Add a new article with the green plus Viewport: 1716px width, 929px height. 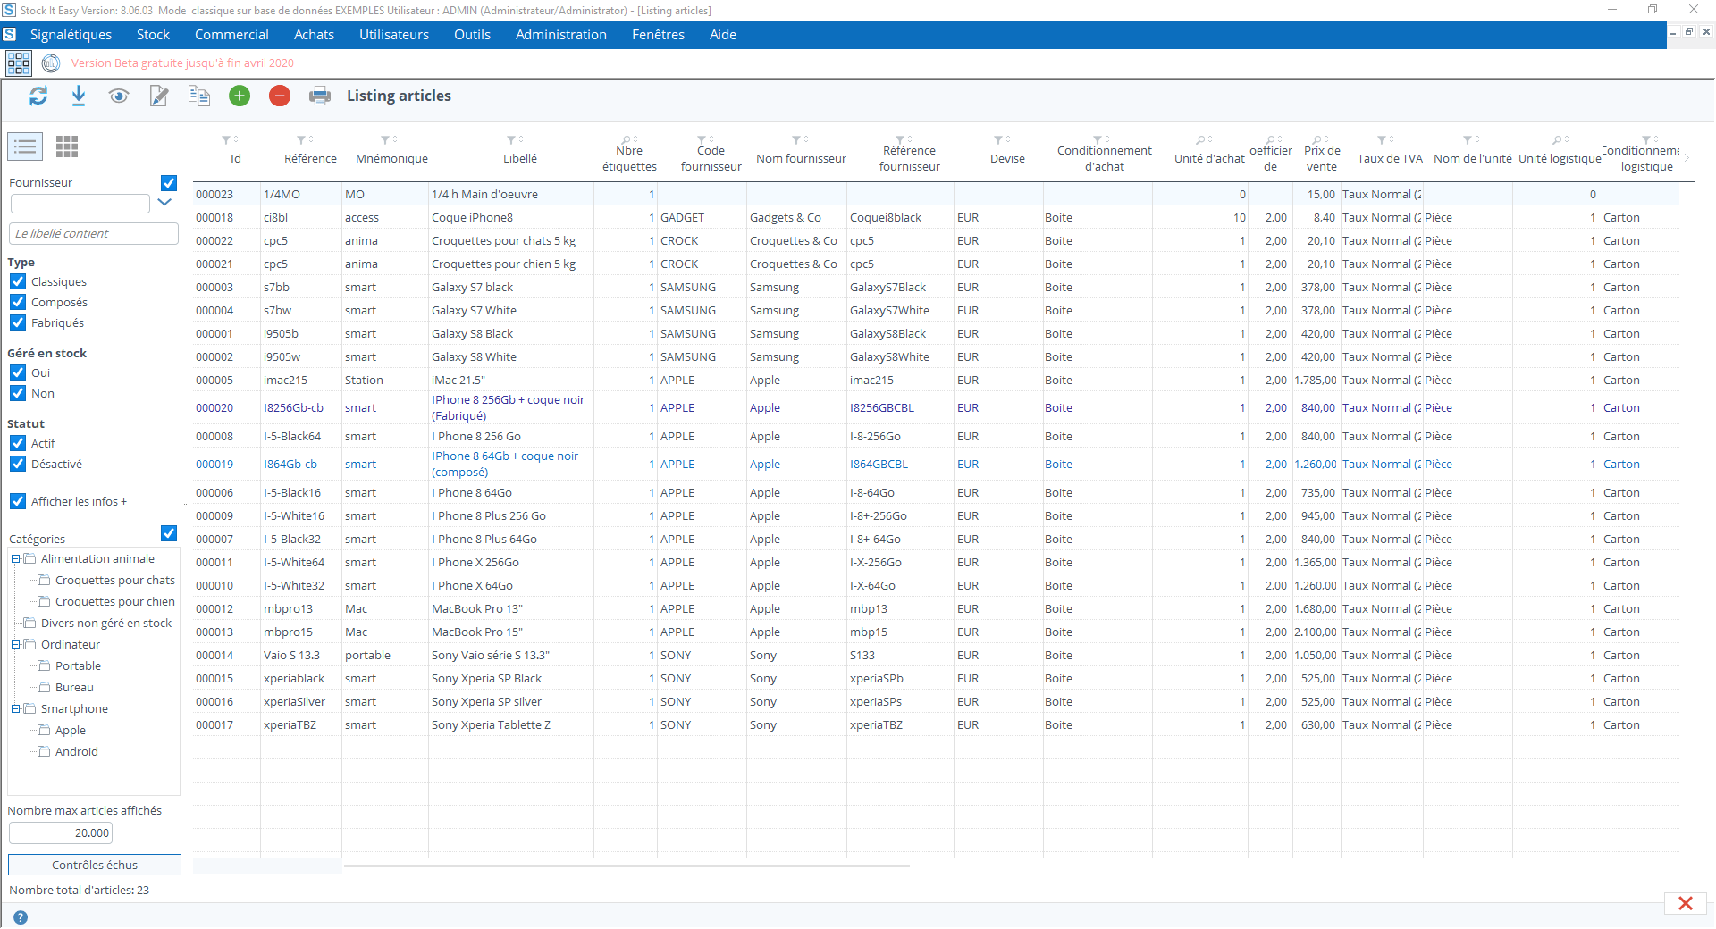tap(239, 96)
